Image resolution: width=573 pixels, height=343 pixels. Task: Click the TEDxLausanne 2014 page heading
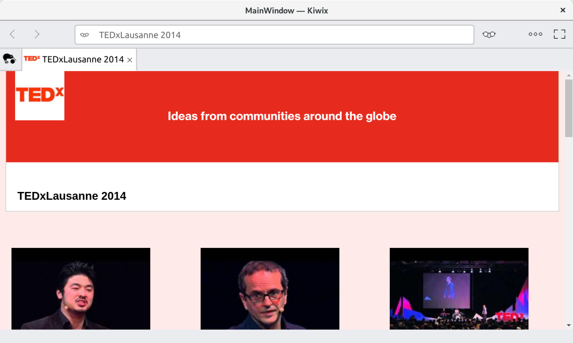pos(72,196)
